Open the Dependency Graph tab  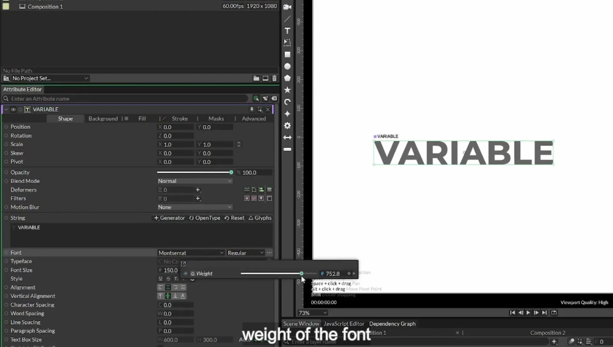click(392, 324)
